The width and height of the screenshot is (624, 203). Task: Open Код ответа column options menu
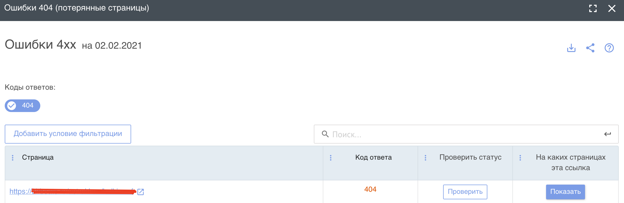331,158
